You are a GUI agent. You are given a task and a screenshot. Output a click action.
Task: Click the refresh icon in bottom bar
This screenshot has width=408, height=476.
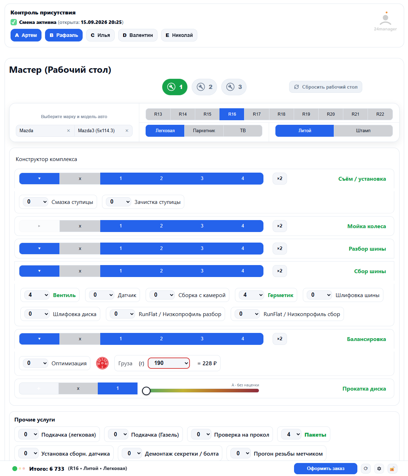coord(366,469)
